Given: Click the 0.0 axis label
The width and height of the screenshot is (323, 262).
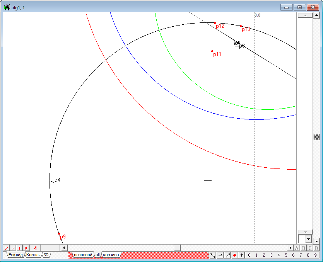Looking at the screenshot, I should 257,15.
